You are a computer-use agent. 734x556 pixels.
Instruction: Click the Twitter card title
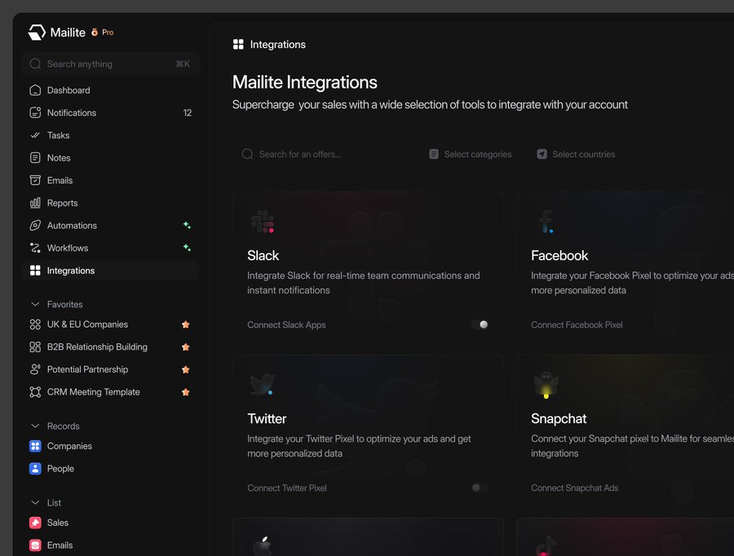pyautogui.click(x=267, y=418)
